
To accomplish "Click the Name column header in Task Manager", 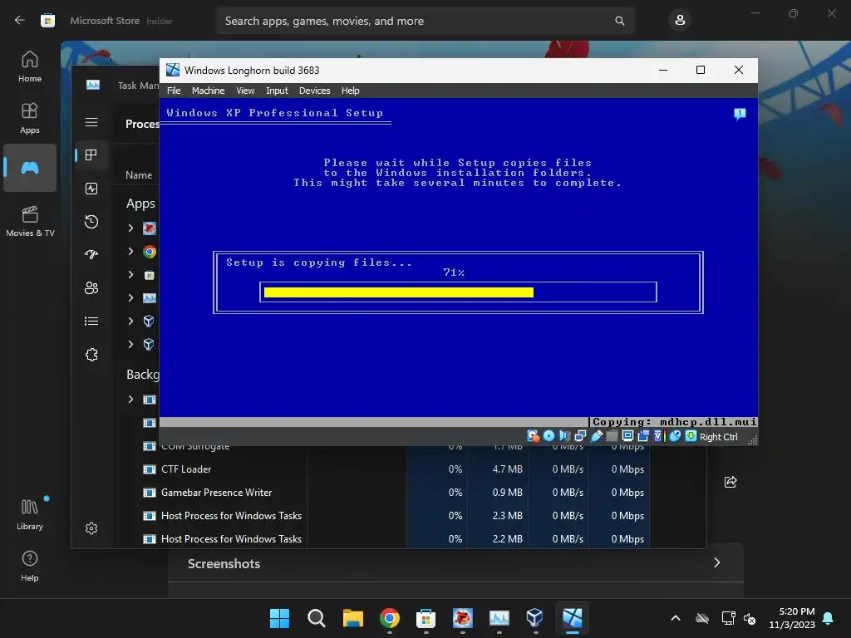I will tap(139, 175).
